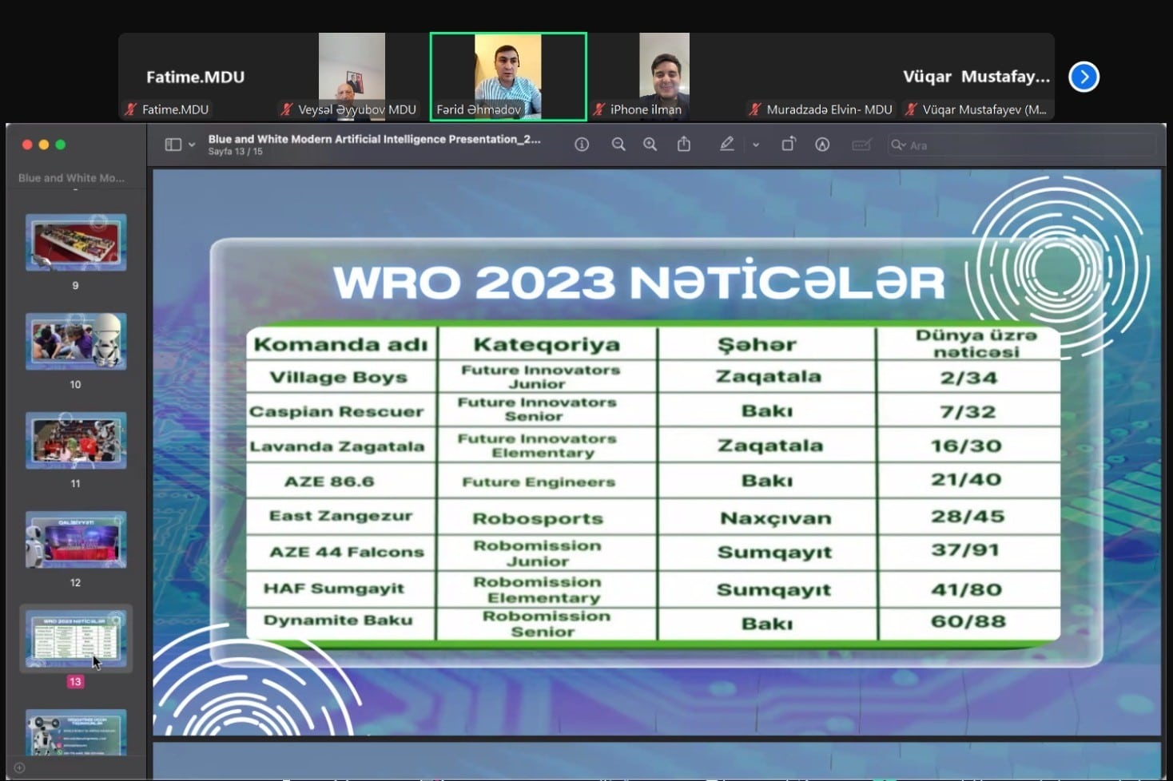Zoom in the slide view
This screenshot has width=1173, height=781.
pyautogui.click(x=650, y=145)
